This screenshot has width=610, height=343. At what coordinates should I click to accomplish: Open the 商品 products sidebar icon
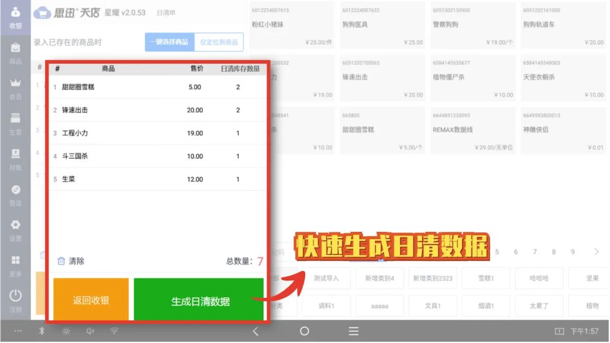pos(15,52)
